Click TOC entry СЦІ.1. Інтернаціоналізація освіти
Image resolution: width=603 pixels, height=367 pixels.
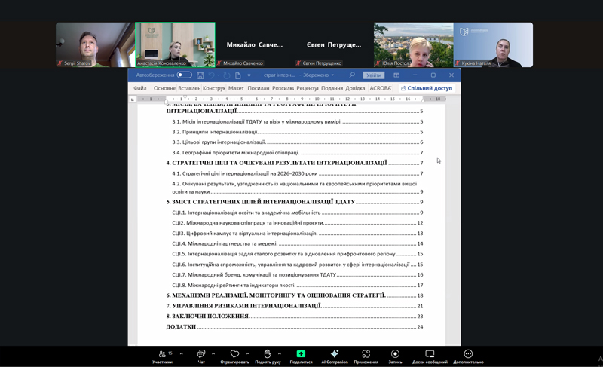click(x=297, y=213)
